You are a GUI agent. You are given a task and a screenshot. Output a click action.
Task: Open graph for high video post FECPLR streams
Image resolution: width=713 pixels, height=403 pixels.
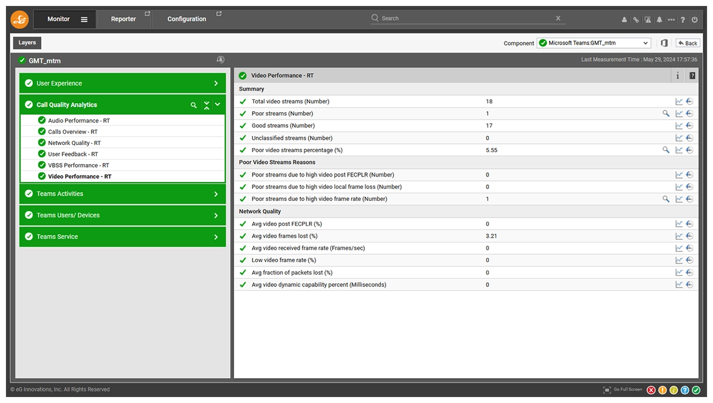pos(679,175)
